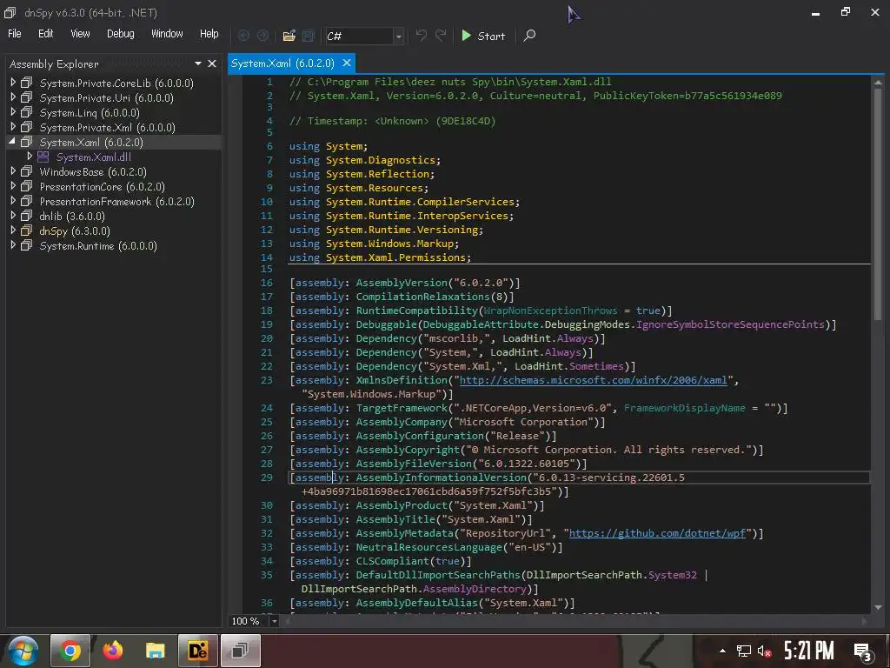Expand the System.Runtime node
Screen dimensions: 890x668
(x=13, y=244)
